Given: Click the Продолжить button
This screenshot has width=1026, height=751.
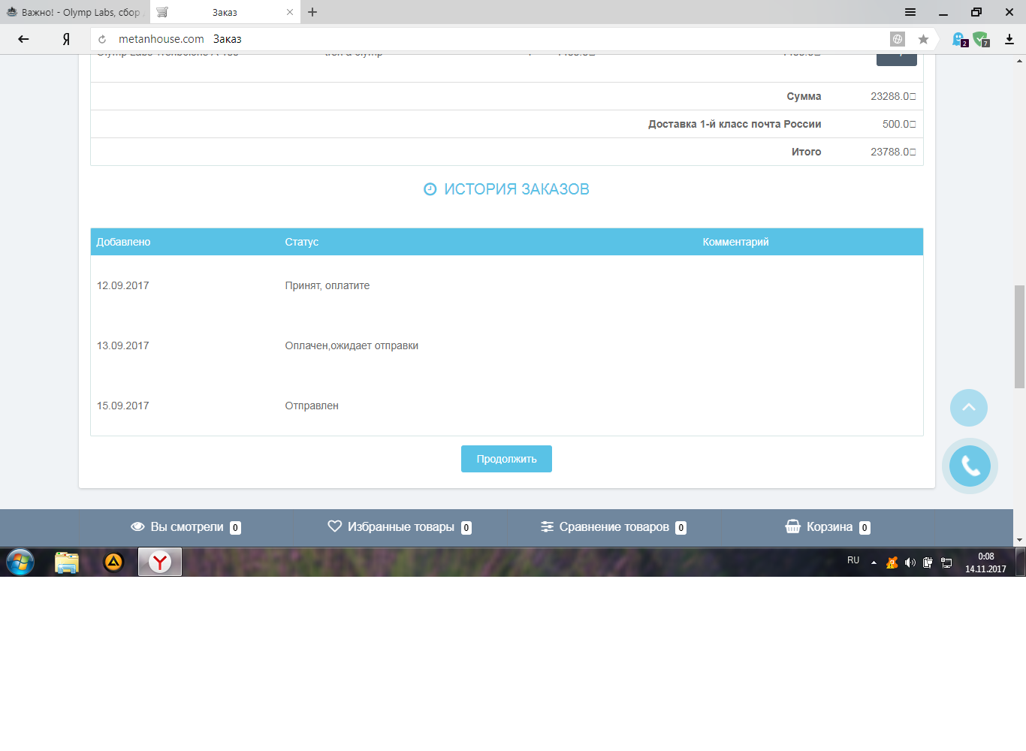Looking at the screenshot, I should tap(506, 459).
